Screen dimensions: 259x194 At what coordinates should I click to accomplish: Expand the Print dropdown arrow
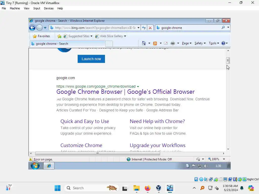pos(178,43)
